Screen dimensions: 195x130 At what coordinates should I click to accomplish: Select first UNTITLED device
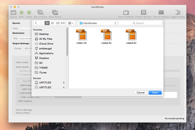click(45, 83)
